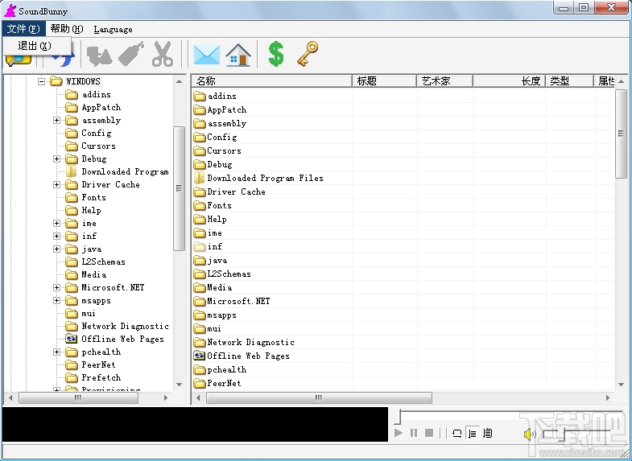
Task: Select the Cursors folder in the tree
Action: click(98, 146)
